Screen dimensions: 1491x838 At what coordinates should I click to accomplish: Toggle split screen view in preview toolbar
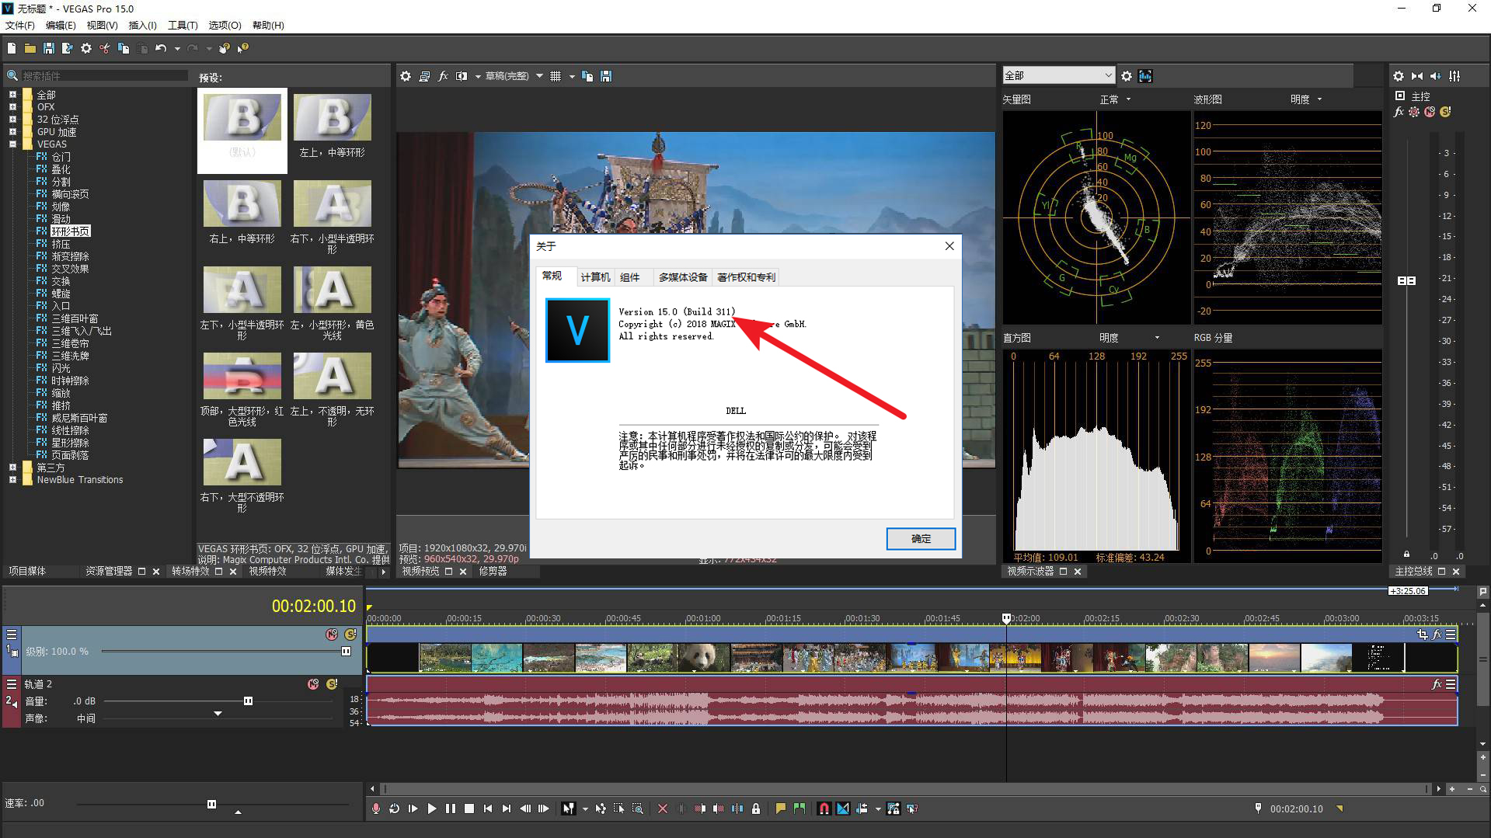click(x=462, y=76)
